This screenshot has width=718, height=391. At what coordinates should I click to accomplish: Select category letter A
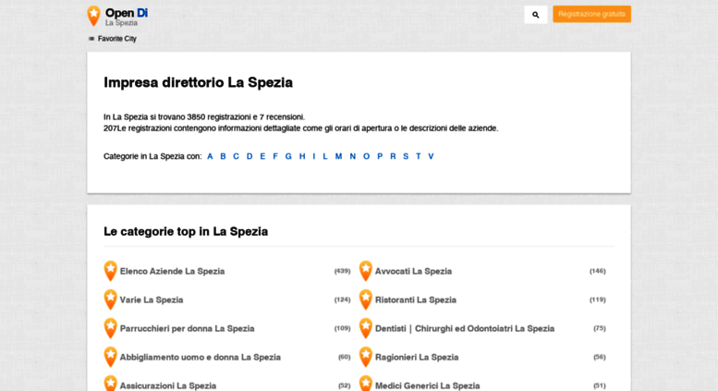[210, 156]
